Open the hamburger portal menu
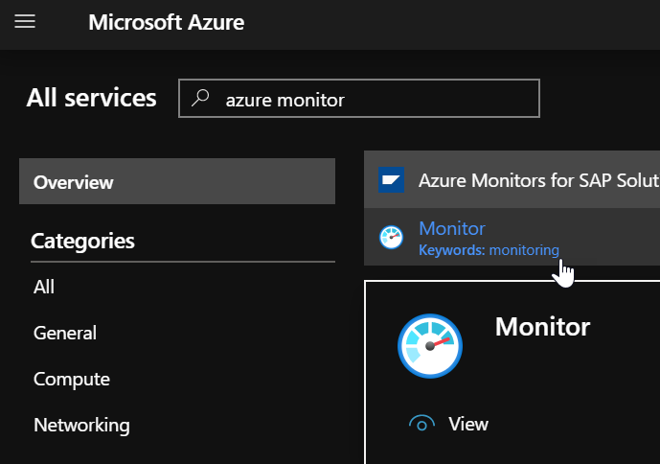The image size is (660, 464). point(25,22)
